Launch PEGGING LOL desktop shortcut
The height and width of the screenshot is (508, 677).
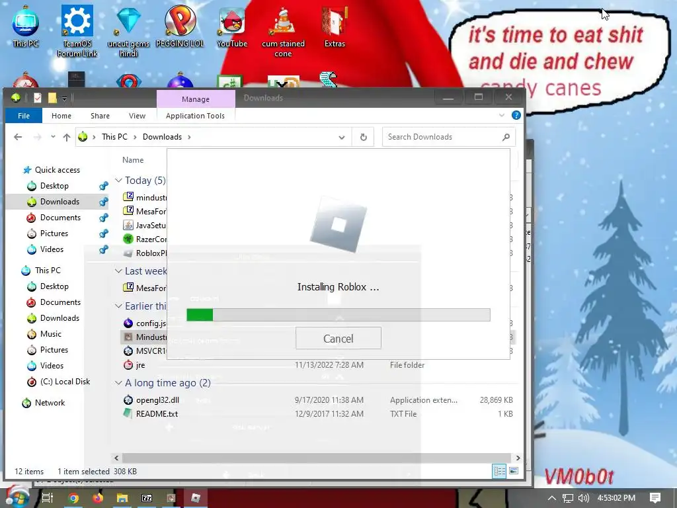pos(180,26)
